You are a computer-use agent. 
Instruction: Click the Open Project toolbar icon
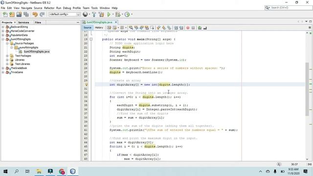(x=19, y=14)
